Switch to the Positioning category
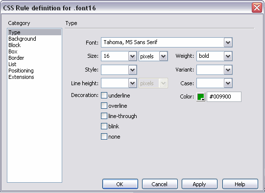 (21, 71)
